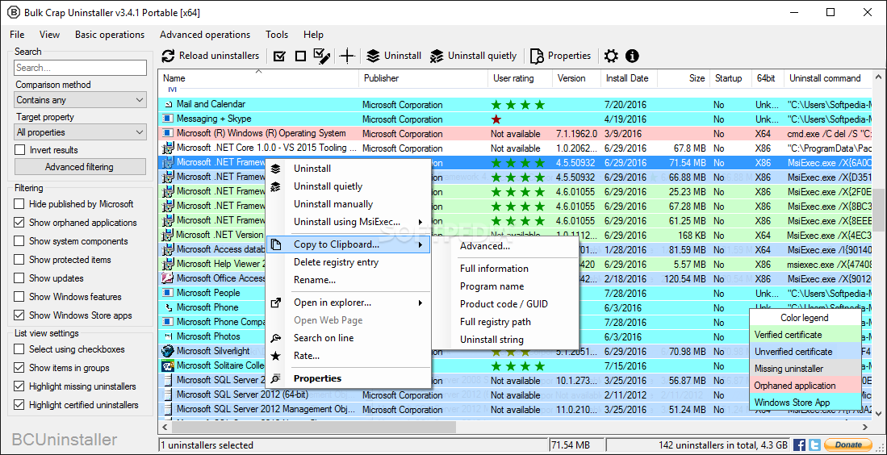This screenshot has height=455, width=887.
Task: Uncheck Show orphaned applications
Action: tap(19, 223)
